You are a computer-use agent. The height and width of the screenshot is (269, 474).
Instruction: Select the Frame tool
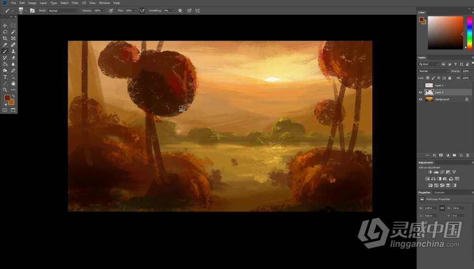pyautogui.click(x=13, y=38)
